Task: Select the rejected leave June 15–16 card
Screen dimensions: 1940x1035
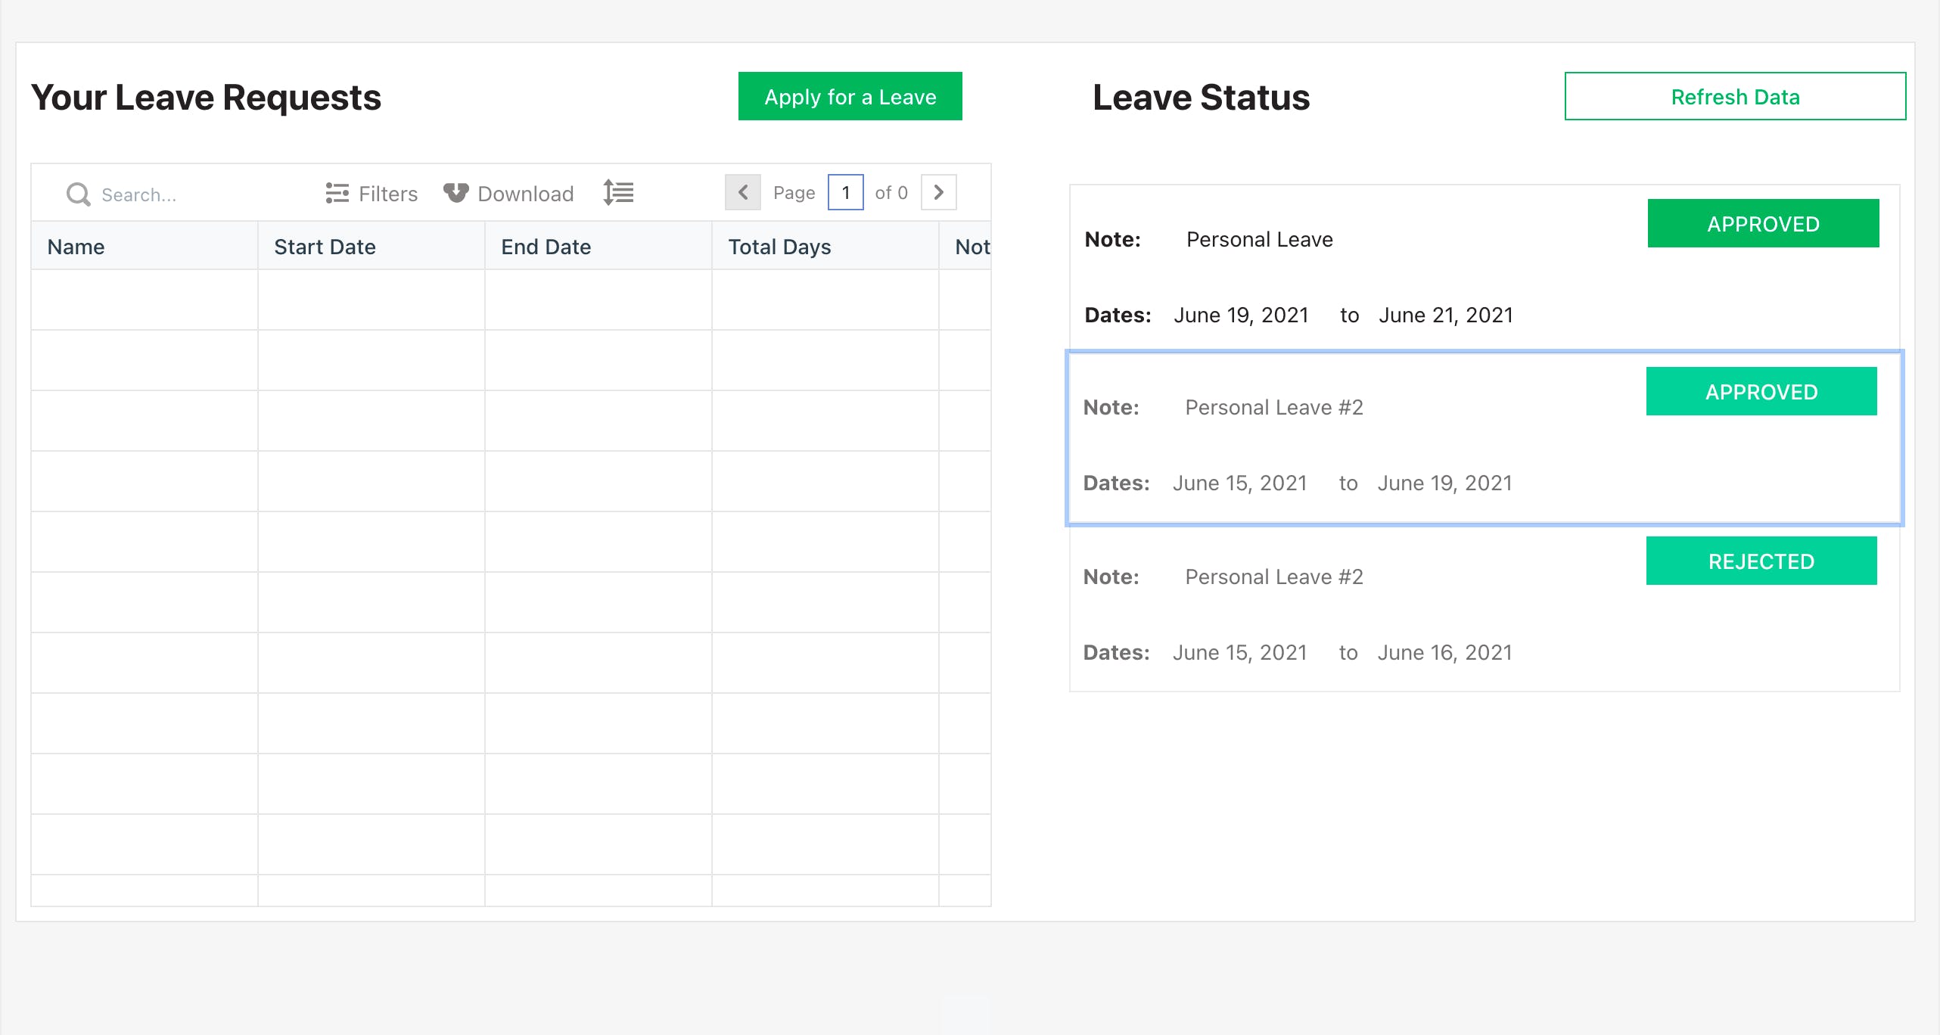Action: (x=1362, y=617)
